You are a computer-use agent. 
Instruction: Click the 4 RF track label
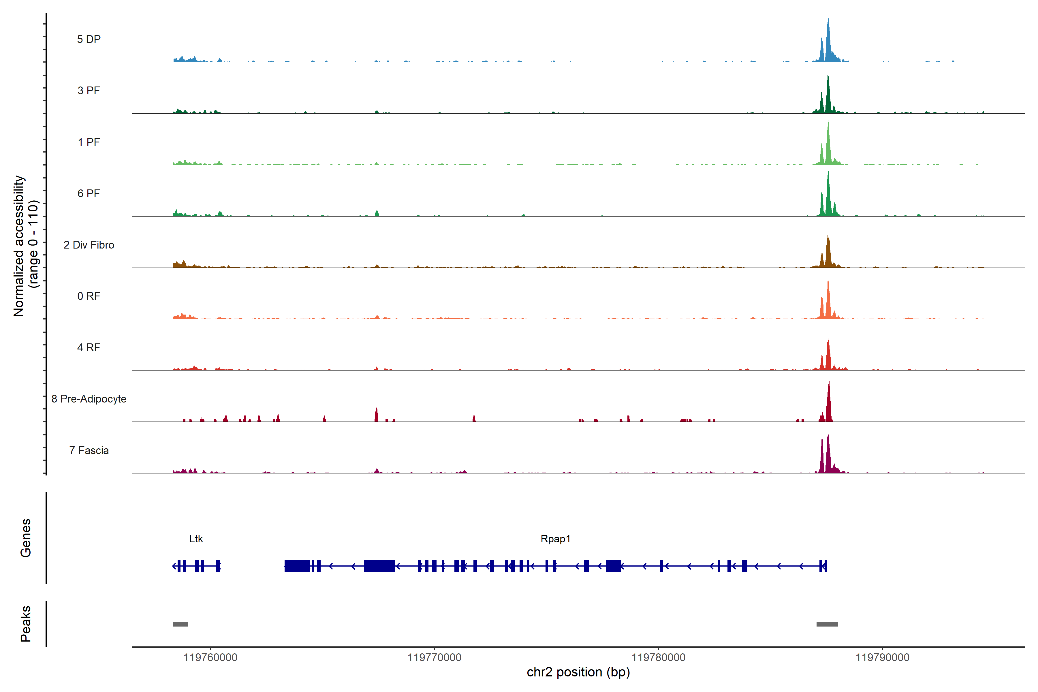click(x=89, y=347)
